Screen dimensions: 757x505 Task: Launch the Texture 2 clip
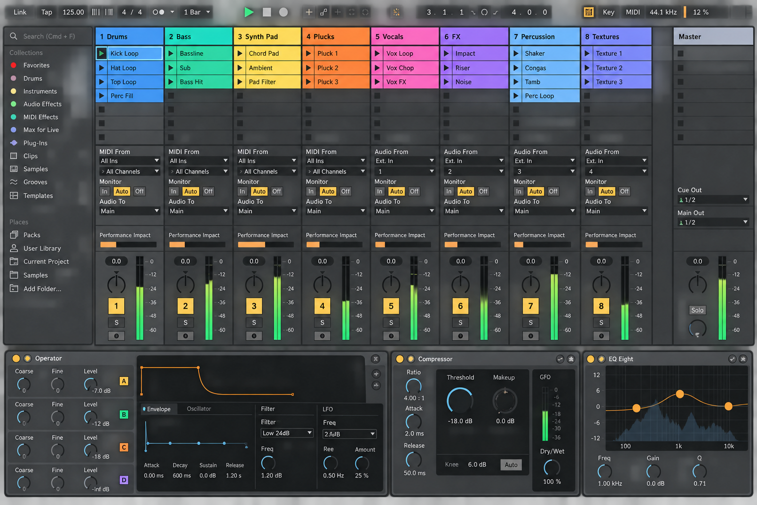coord(587,68)
